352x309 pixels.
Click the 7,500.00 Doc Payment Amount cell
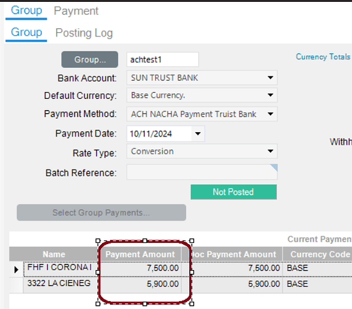click(232, 269)
